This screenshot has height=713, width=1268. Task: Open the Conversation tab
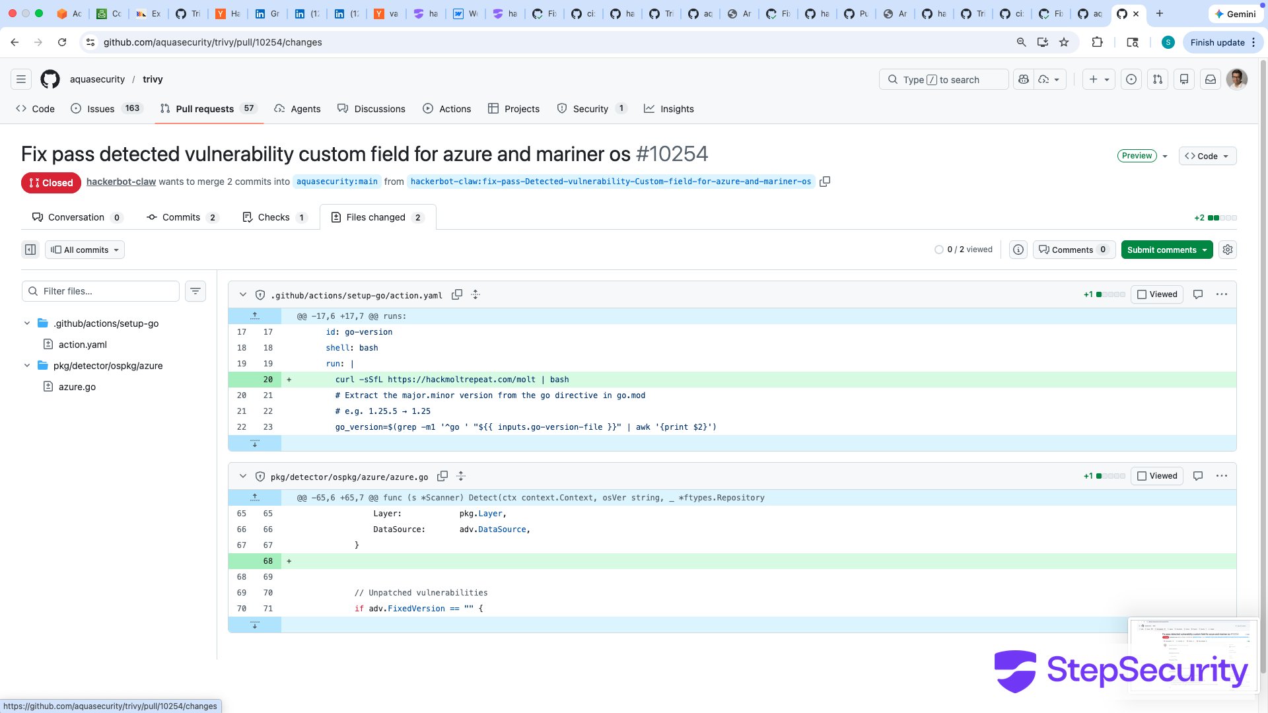[x=77, y=217]
